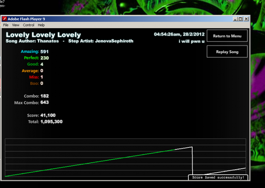Screen dimensions: 265x188
Task: Open the View menu
Action: pos(16,25)
